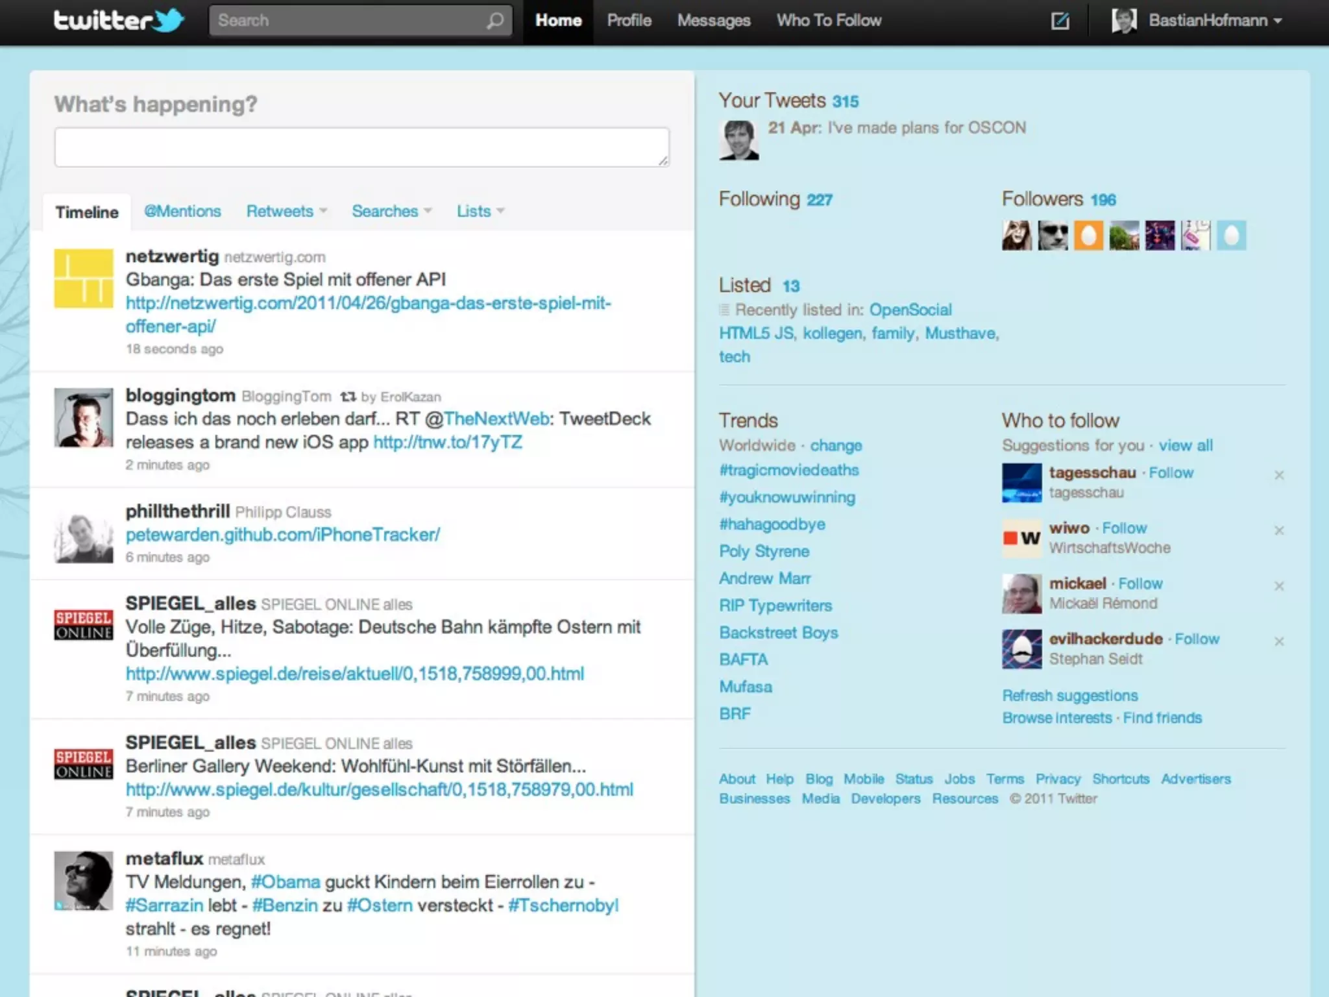Click the What's happening tweet box
The height and width of the screenshot is (997, 1329).
pos(361,147)
